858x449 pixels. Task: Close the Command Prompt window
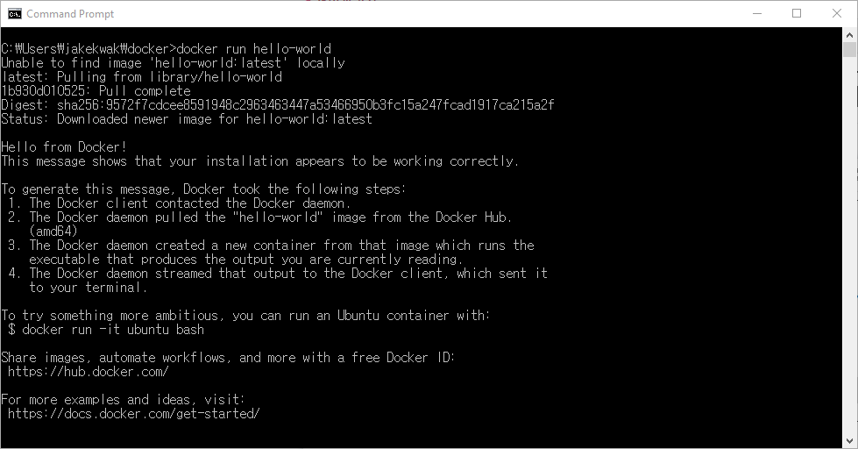pos(837,13)
